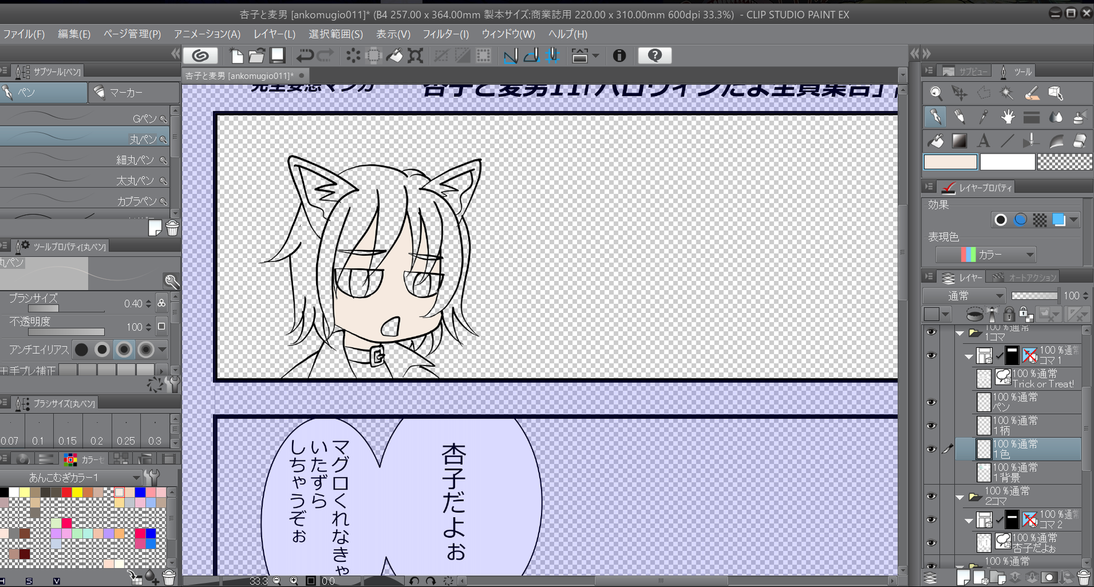Open the layer effect options dropdown arrow
This screenshot has width=1094, height=587.
click(1074, 220)
